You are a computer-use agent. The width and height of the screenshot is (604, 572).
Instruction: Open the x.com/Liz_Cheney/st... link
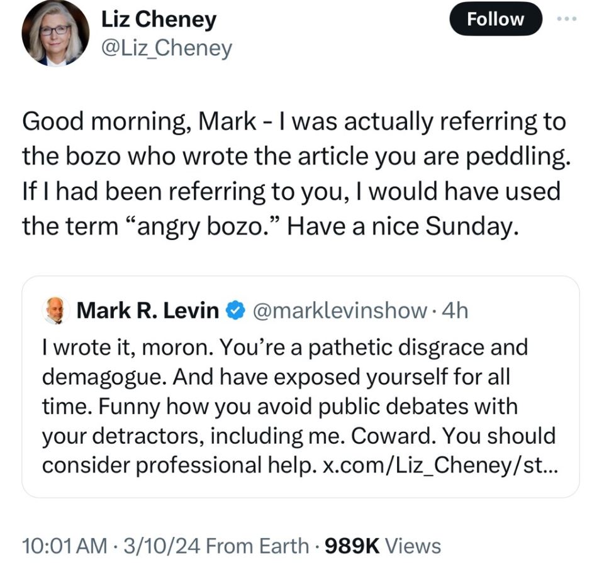440,465
